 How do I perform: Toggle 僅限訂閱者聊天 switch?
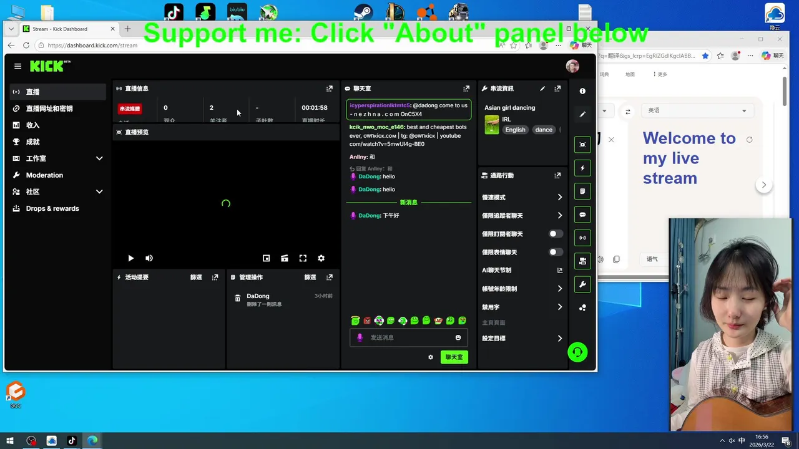pos(555,234)
